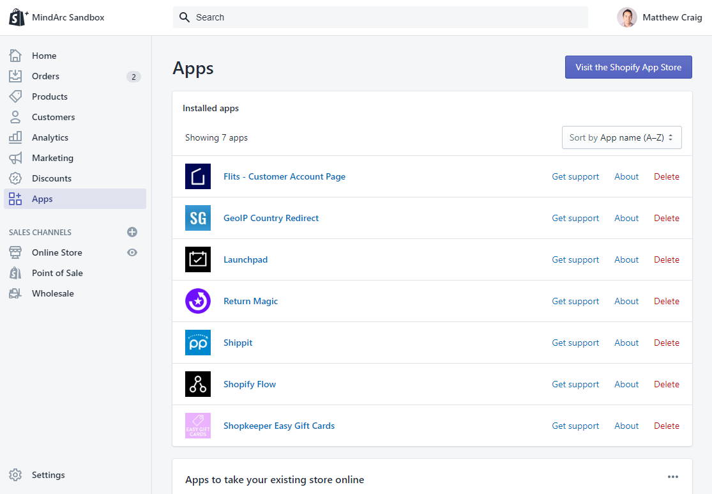Open the Shippit app link
Viewport: 712px width, 494px height.
(238, 343)
